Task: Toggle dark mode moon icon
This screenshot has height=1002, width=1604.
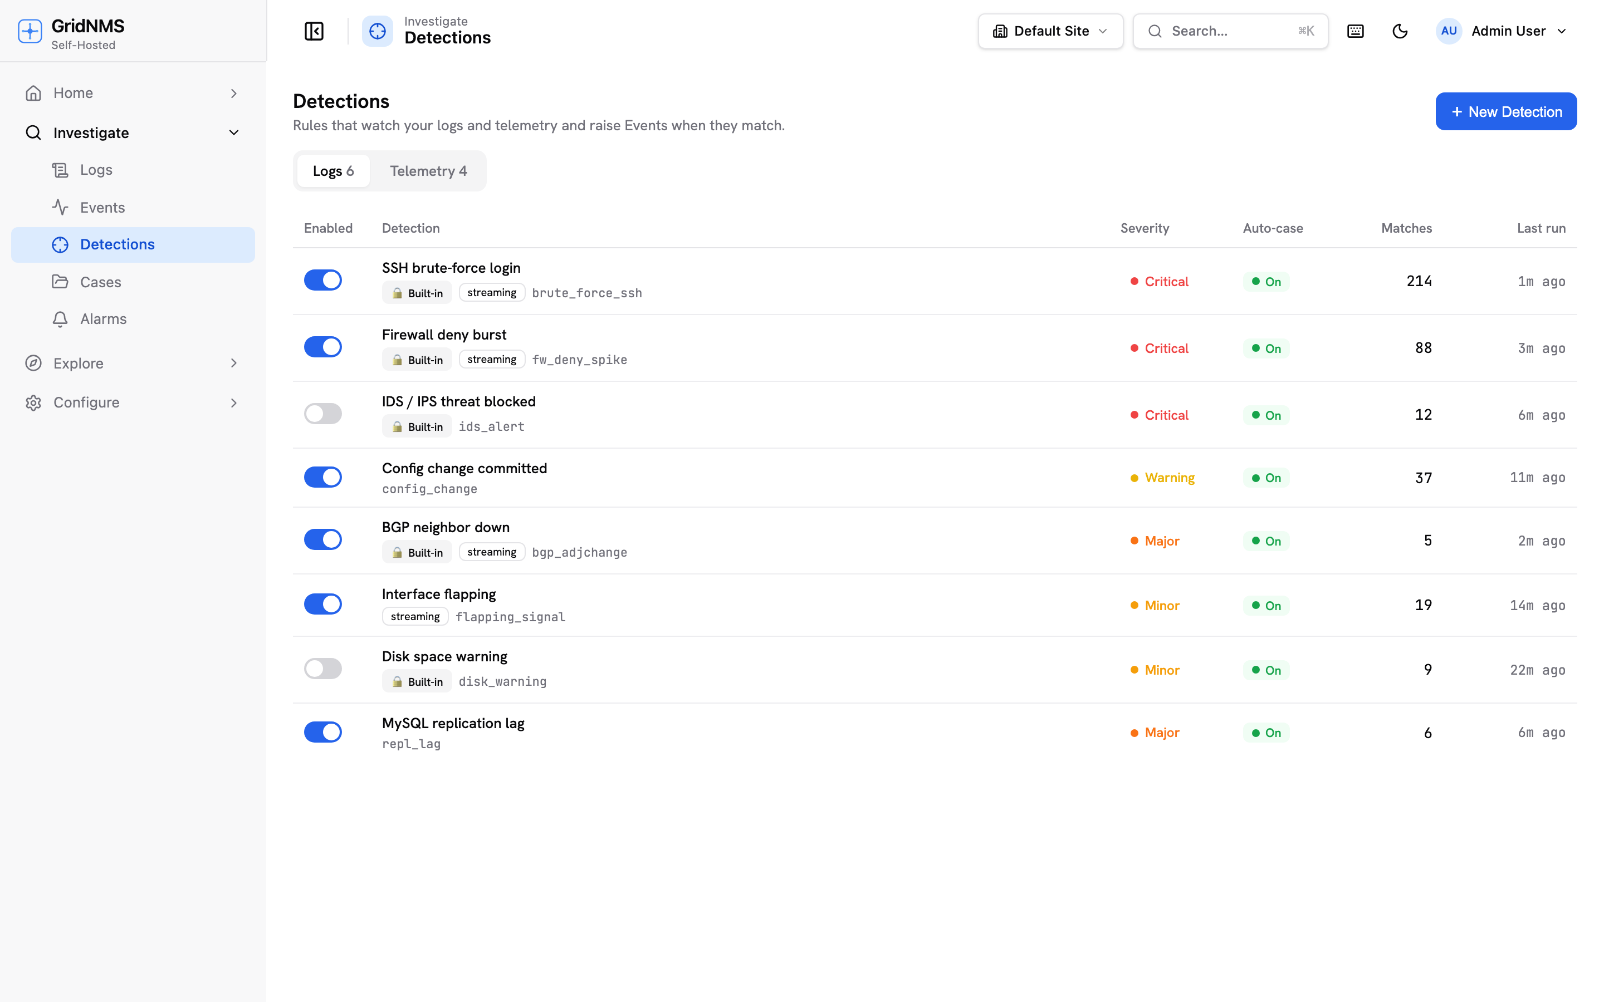Action: coord(1400,31)
